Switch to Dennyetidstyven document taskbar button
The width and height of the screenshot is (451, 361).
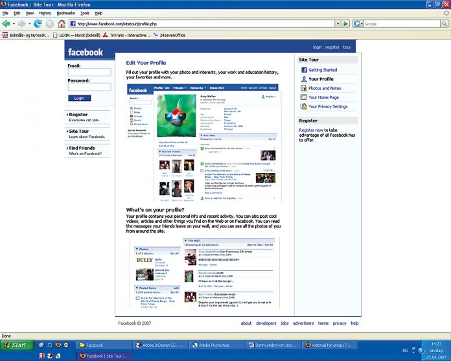pyautogui.click(x=272, y=345)
